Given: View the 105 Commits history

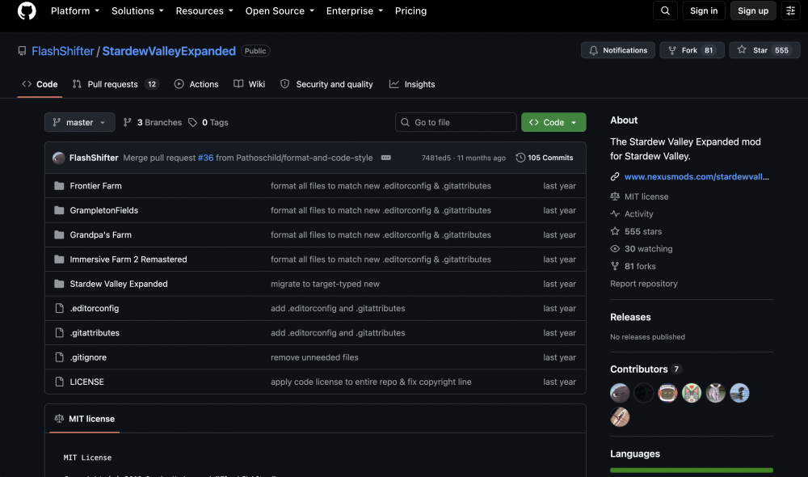Looking at the screenshot, I should [x=544, y=158].
